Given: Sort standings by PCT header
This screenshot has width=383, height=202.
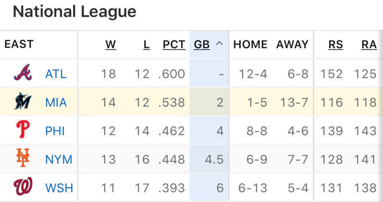Looking at the screenshot, I should [174, 45].
